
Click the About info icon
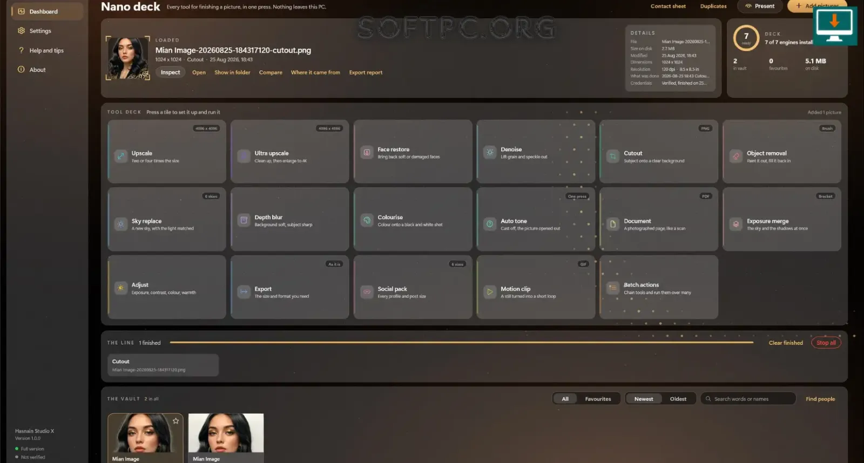(21, 70)
